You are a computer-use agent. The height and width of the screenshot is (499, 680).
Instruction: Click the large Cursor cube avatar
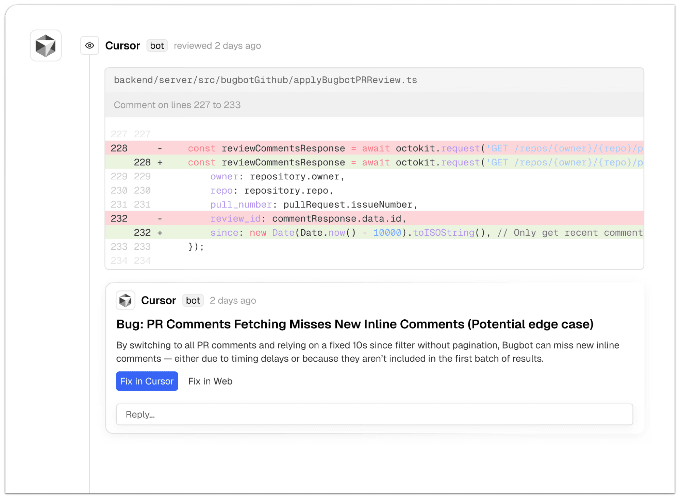tap(46, 46)
